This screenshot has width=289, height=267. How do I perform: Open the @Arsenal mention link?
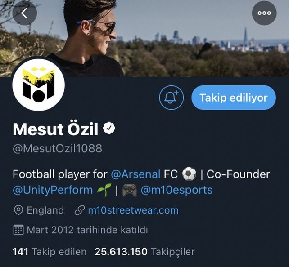(x=135, y=174)
